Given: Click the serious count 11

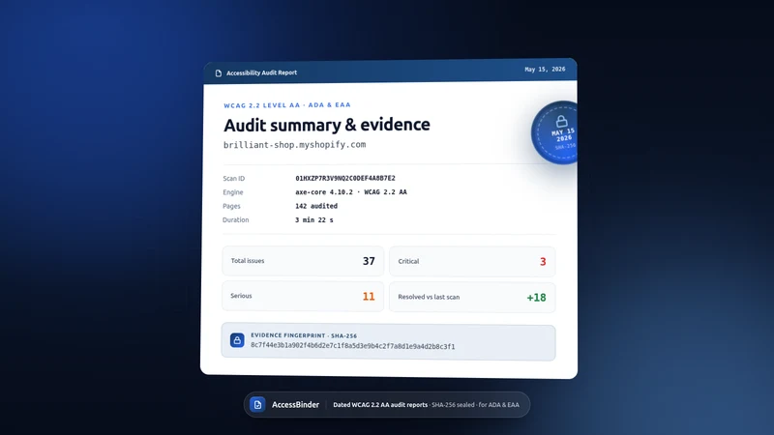Looking at the screenshot, I should (x=369, y=297).
